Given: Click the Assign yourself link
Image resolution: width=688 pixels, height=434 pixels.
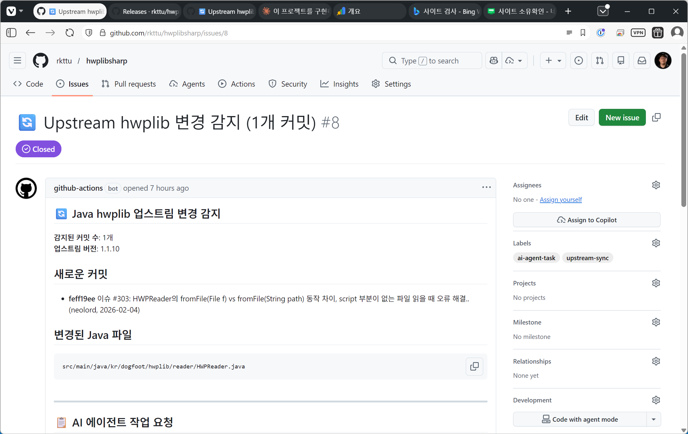Looking at the screenshot, I should 561,199.
